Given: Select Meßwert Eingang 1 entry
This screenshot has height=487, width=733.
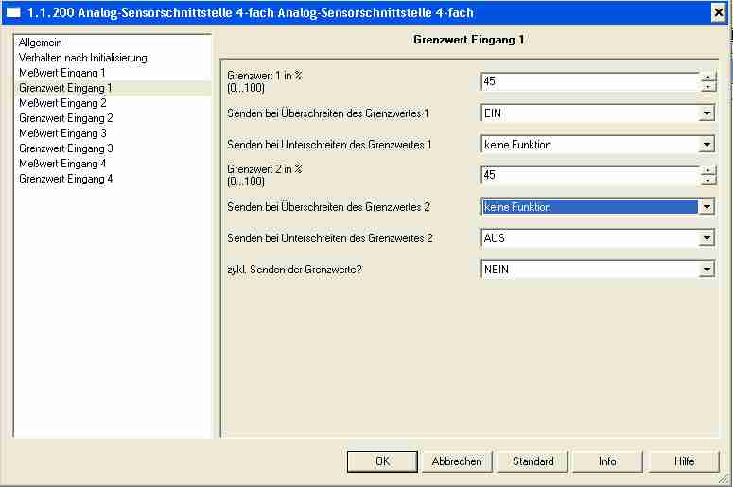Looking at the screenshot, I should [62, 73].
